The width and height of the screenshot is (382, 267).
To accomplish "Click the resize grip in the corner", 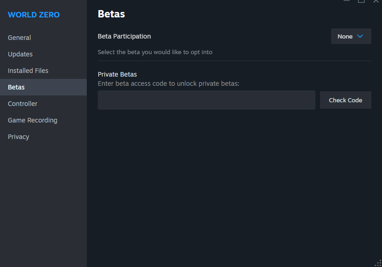I will (378, 263).
